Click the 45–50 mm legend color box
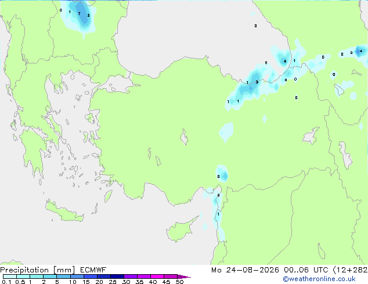Viewport: 368px width, 284px height. pos(171,276)
